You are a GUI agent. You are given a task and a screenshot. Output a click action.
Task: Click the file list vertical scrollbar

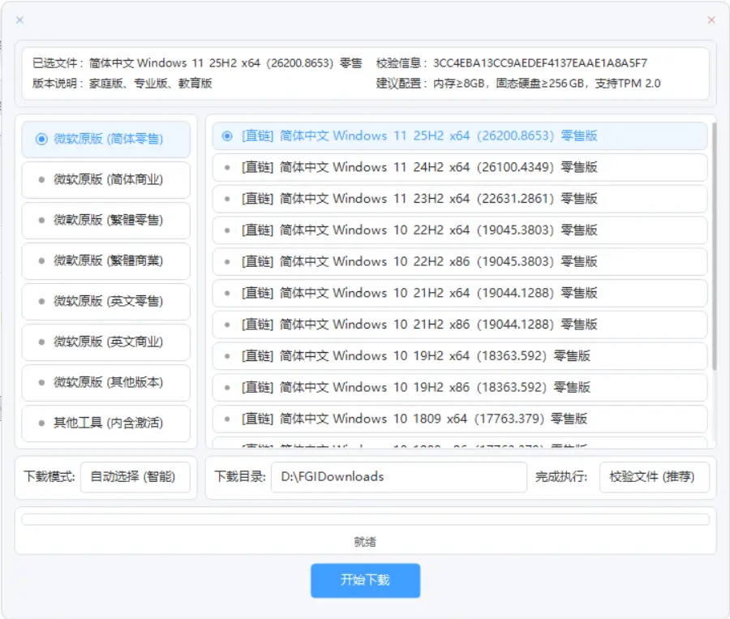click(713, 246)
